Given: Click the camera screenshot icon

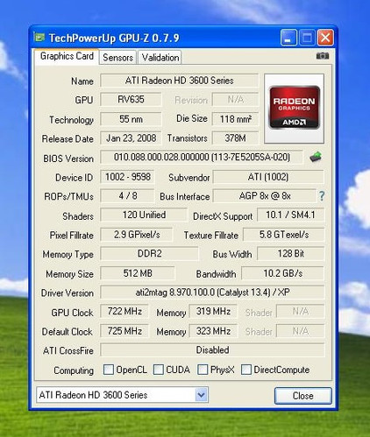Looking at the screenshot, I should [x=323, y=56].
